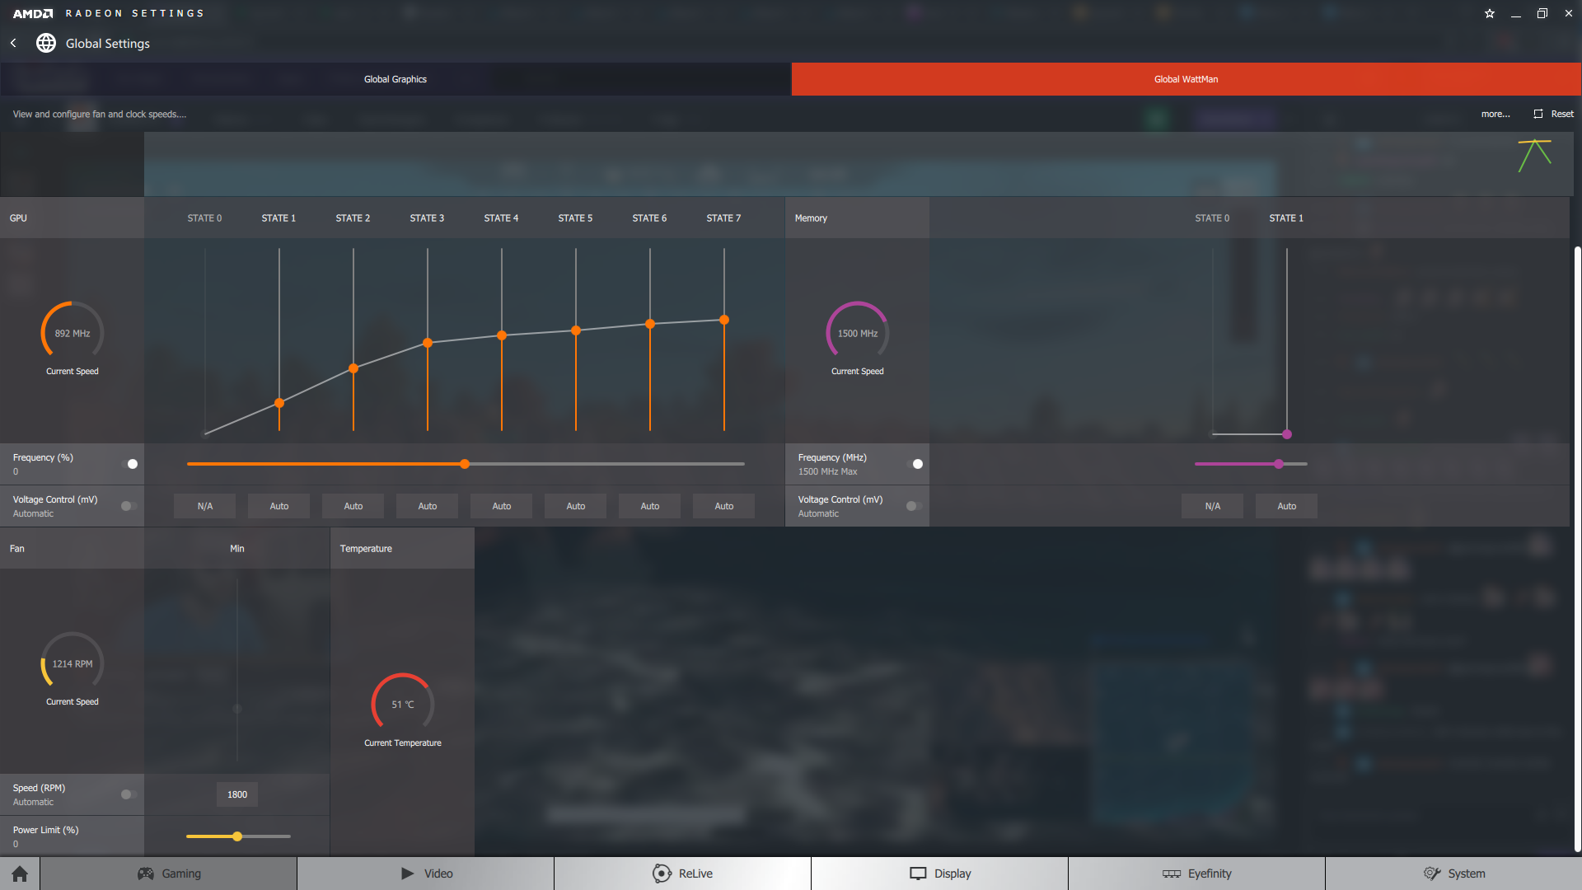Click GPU State 4 voltage Auto field
The image size is (1582, 890).
(502, 506)
